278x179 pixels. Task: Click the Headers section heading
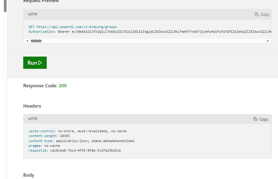pyautogui.click(x=32, y=106)
